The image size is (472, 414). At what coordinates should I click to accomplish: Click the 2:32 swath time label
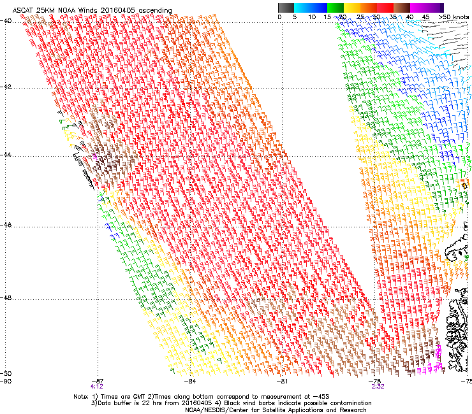point(378,387)
